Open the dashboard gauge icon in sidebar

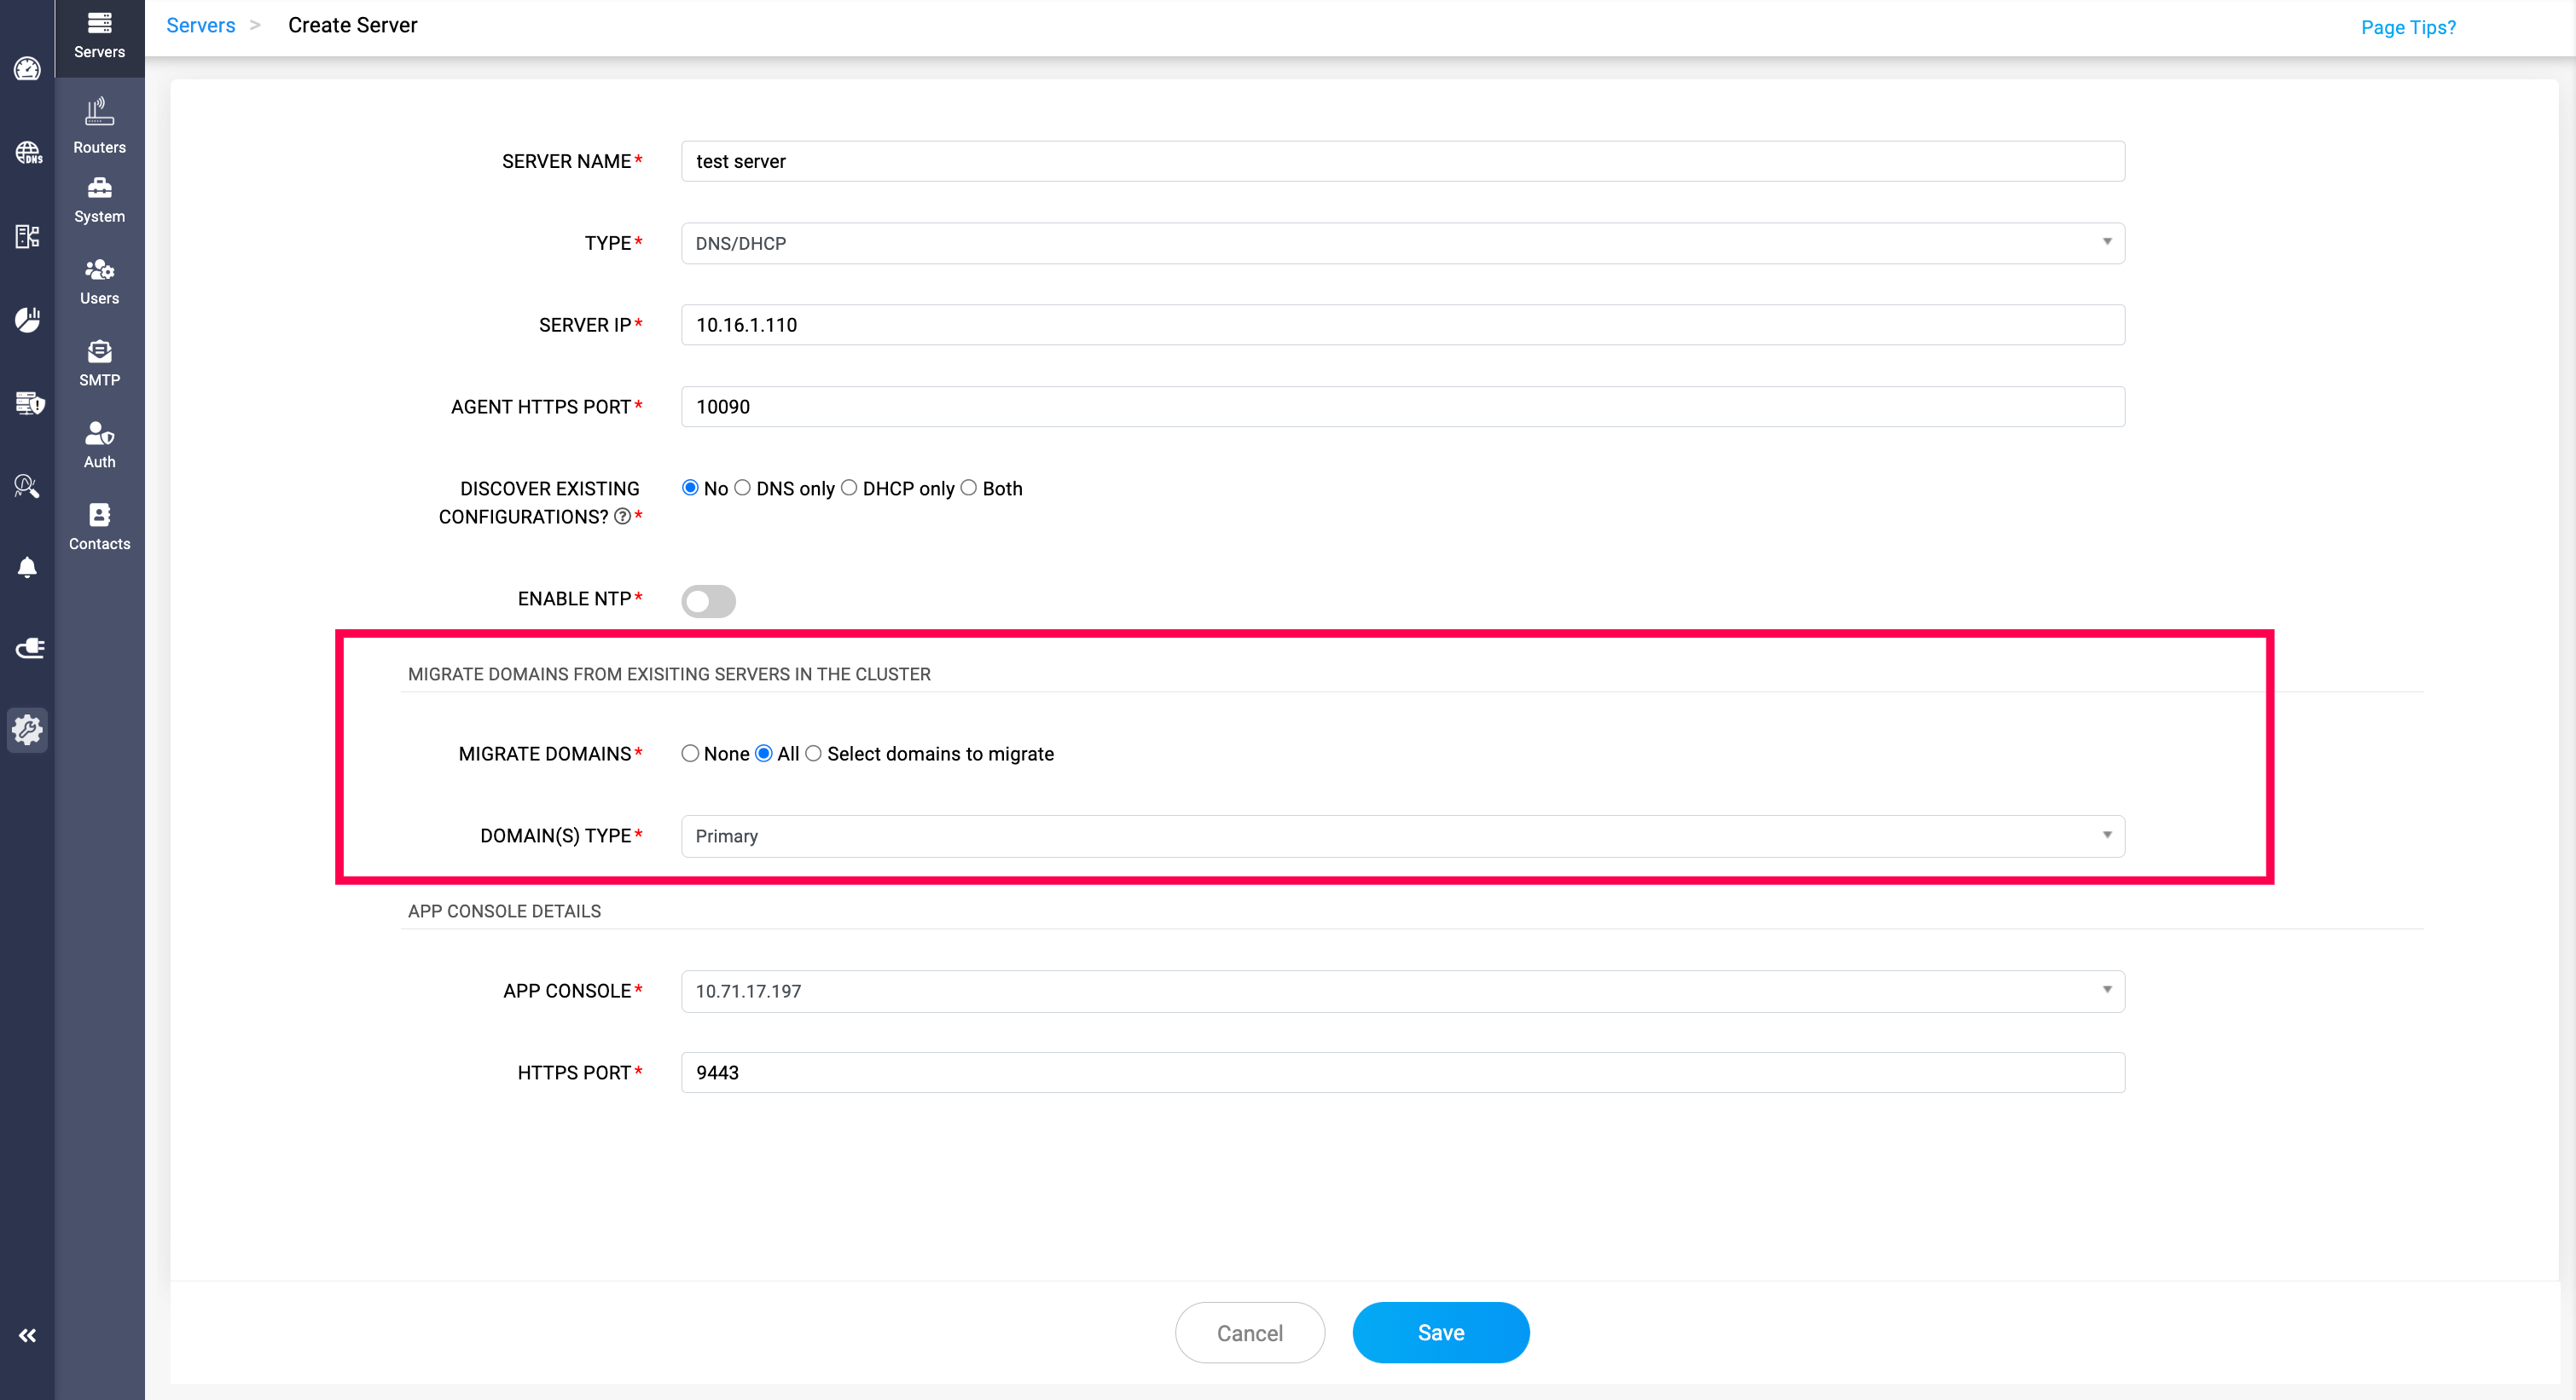pyautogui.click(x=27, y=69)
